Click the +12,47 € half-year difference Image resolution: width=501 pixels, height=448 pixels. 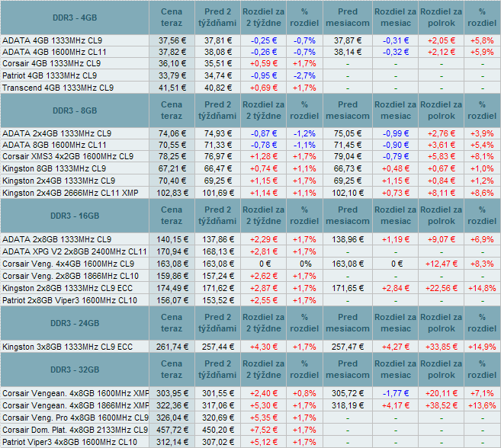coord(442,264)
